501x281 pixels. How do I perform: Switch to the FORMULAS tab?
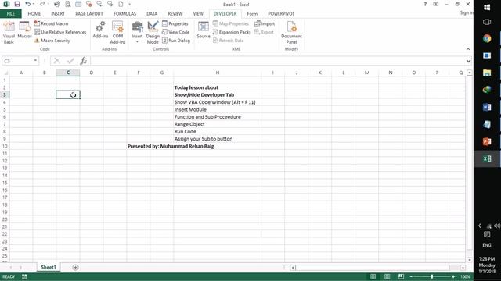(x=124, y=14)
